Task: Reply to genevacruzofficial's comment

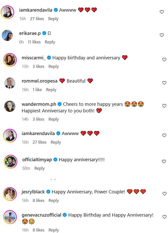Action: click(x=53, y=230)
